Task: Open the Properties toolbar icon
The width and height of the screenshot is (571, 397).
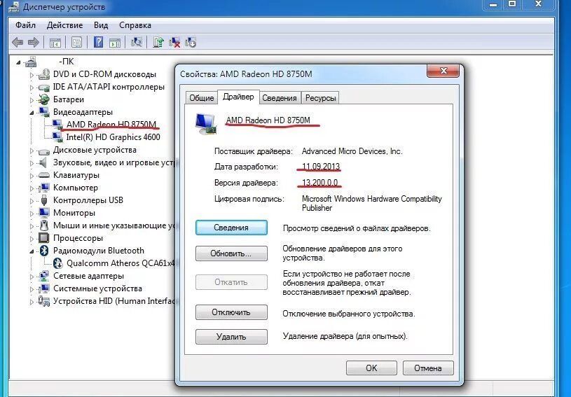Action: click(x=76, y=43)
